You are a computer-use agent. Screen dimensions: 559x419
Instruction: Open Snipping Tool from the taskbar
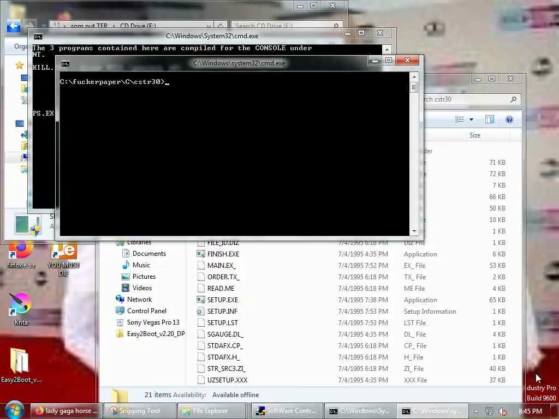(139, 411)
